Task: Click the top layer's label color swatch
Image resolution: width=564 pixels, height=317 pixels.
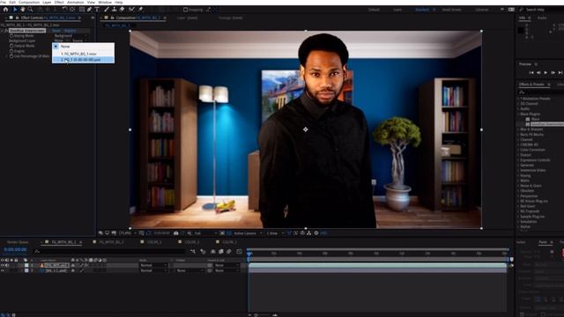Action: 26,265
